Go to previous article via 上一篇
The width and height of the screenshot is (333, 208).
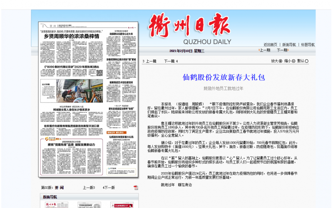(x=149, y=61)
